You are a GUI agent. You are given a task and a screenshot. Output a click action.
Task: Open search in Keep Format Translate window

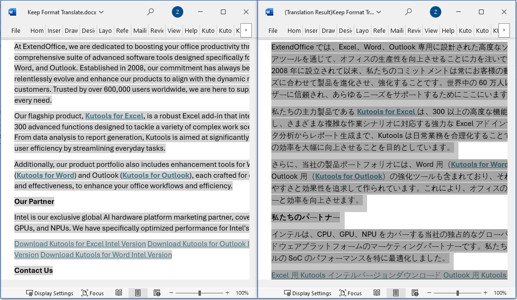tap(150, 12)
